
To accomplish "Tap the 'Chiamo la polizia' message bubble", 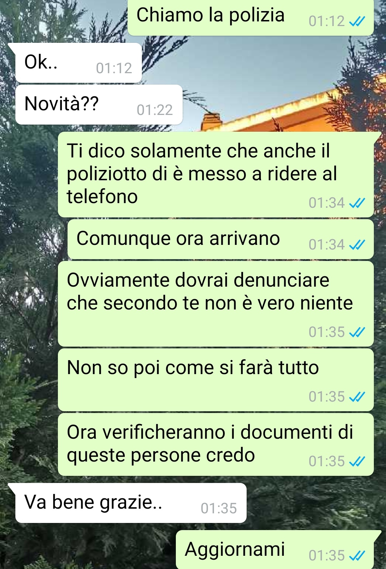I will [x=251, y=17].
